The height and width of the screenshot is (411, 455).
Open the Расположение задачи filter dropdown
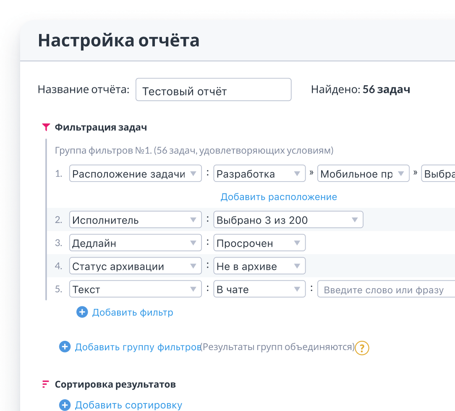tap(135, 173)
